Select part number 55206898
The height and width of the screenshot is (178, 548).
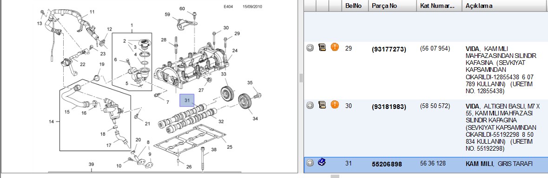pos(387,164)
